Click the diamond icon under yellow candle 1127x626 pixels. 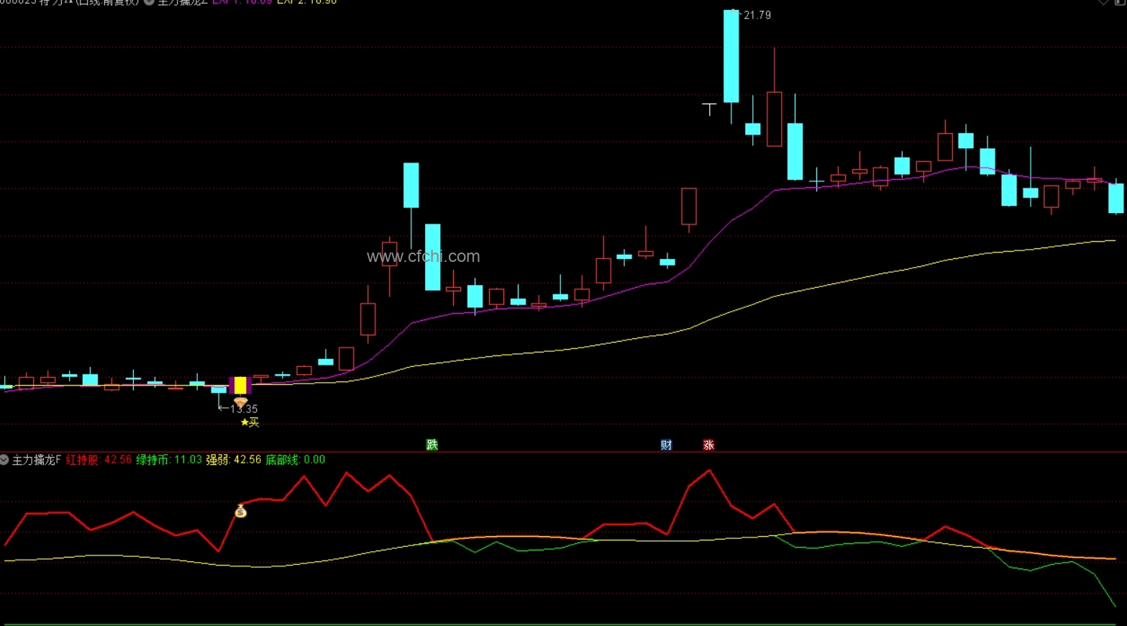tap(241, 402)
